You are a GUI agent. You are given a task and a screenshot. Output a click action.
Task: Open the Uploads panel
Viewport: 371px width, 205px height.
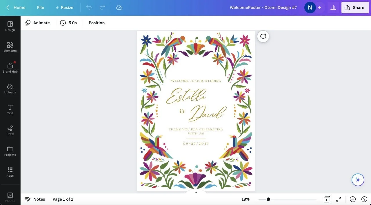10,89
